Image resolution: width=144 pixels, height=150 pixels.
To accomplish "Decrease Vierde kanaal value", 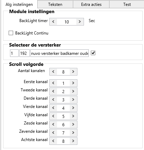I will [x=53, y=108].
